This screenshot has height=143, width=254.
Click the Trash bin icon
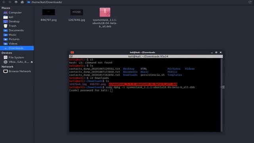tap(6, 26)
